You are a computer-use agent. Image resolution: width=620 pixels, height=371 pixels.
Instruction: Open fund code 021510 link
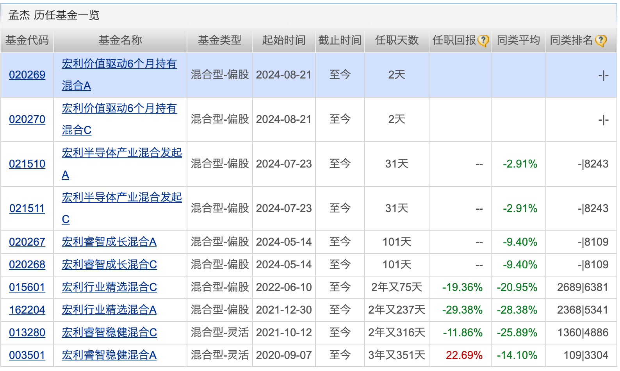(x=27, y=164)
